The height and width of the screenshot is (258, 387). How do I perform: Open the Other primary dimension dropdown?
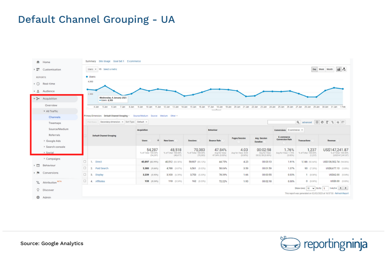[174, 116]
